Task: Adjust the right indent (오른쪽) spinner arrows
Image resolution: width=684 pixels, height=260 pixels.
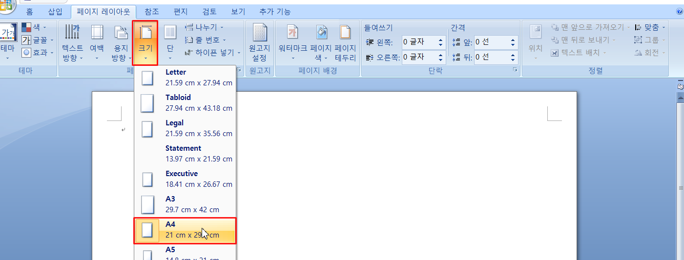Action: coord(441,57)
